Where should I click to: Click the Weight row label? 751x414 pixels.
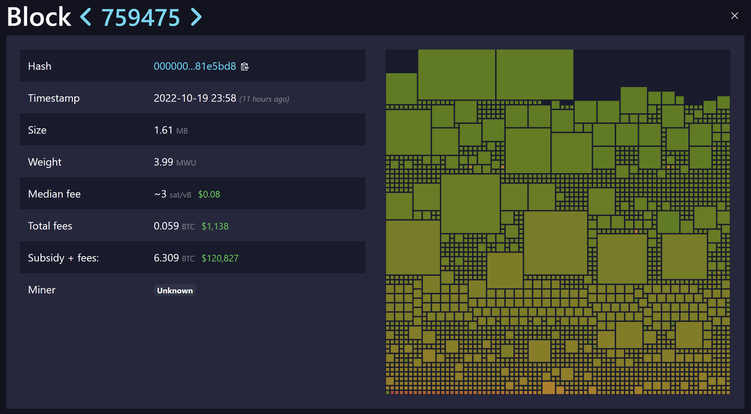(45, 162)
